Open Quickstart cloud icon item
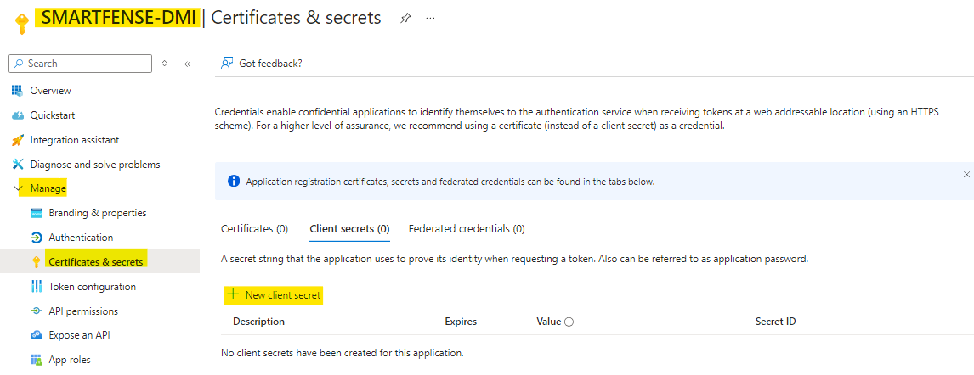Image resolution: width=974 pixels, height=375 pixels. (x=17, y=116)
